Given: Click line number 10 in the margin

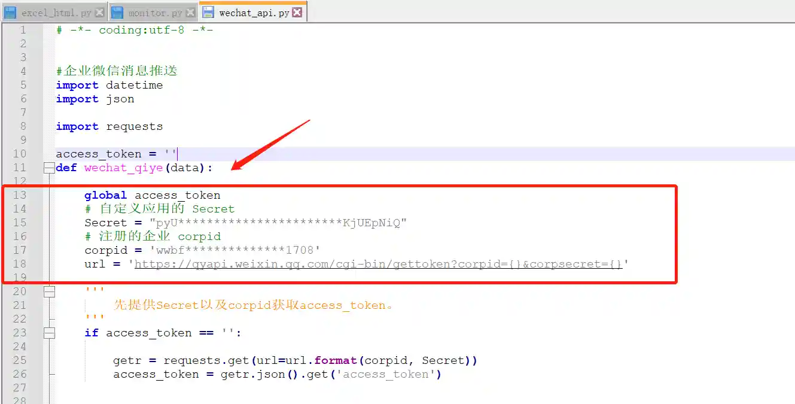Looking at the screenshot, I should click(x=20, y=154).
